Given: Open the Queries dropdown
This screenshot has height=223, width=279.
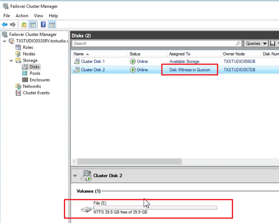Looking at the screenshot, I should [256, 44].
